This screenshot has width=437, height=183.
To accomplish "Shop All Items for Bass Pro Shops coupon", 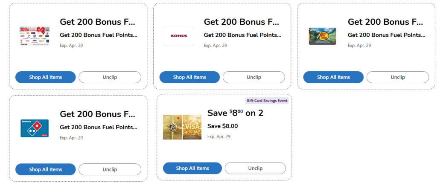I will coord(333,77).
